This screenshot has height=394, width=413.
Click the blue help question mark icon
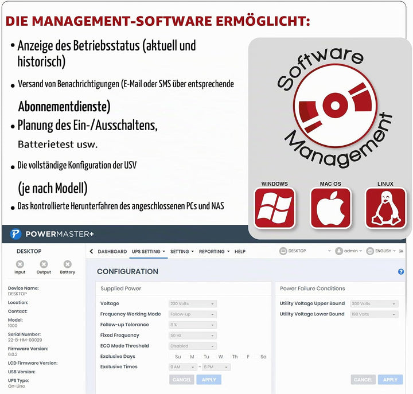click(x=401, y=271)
